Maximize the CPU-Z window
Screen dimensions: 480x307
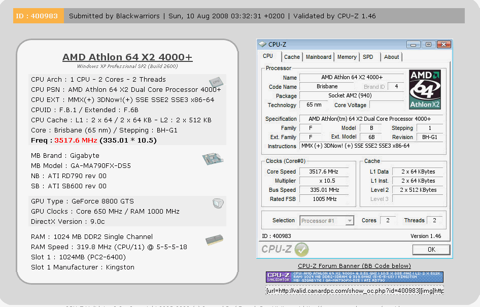pyautogui.click(x=428, y=45)
